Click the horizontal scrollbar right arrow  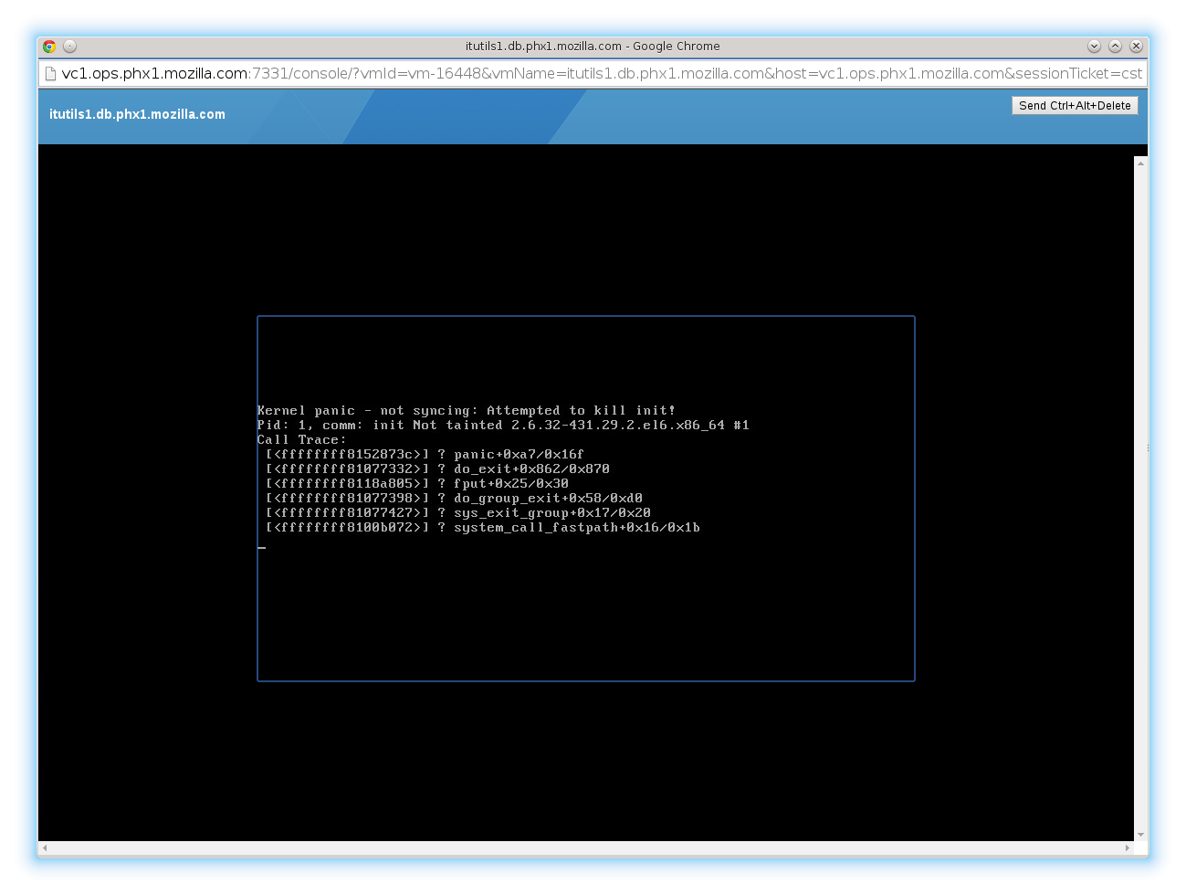click(1127, 848)
